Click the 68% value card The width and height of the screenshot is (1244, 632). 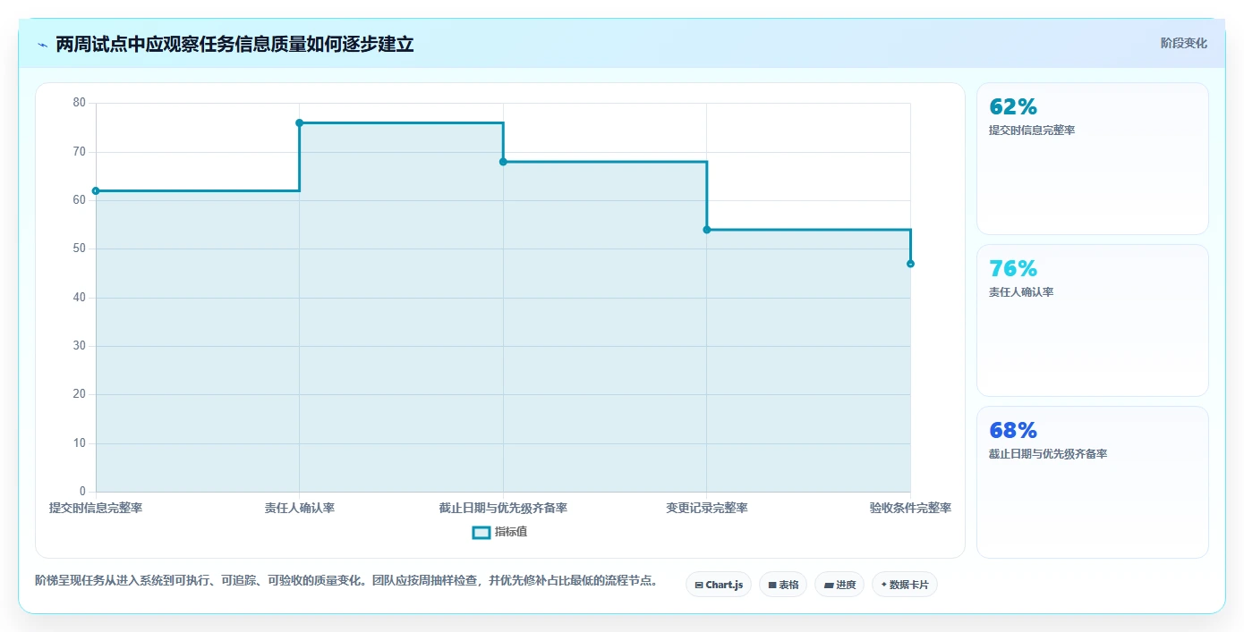click(x=1092, y=482)
